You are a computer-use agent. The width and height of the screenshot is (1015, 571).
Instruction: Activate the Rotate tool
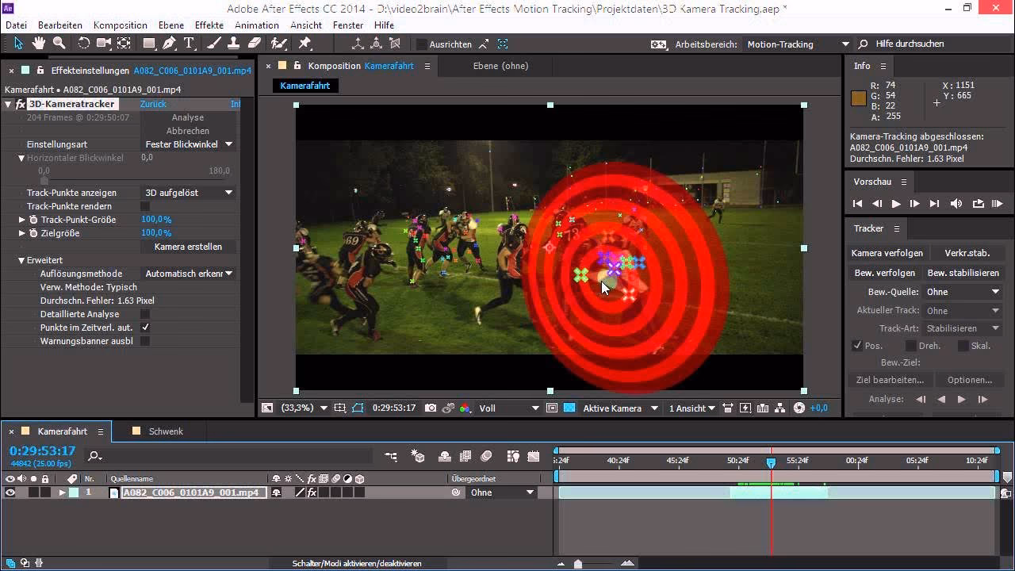(84, 44)
